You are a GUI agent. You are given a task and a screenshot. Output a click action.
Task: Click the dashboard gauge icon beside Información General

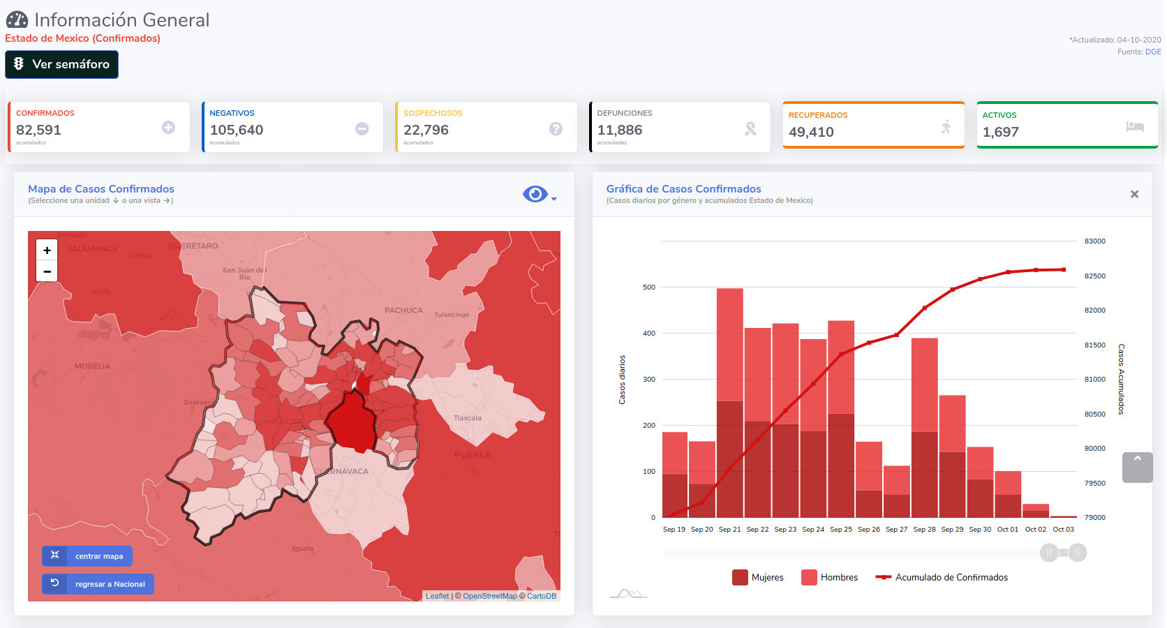17,20
